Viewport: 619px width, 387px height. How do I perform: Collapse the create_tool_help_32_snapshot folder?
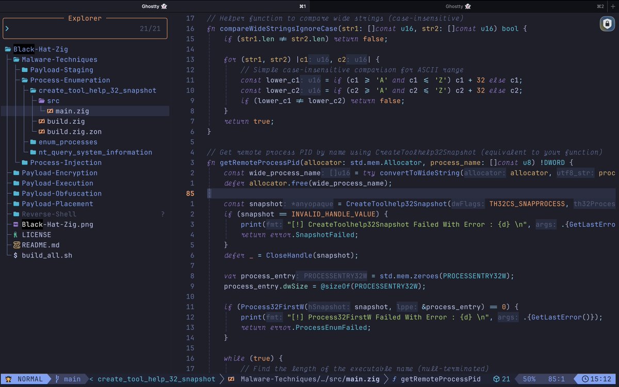93,90
